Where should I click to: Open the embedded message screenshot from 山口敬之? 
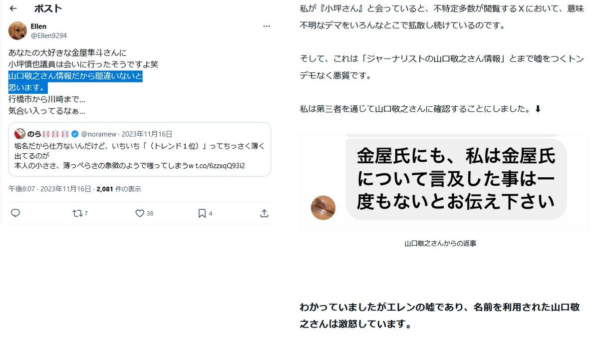pyautogui.click(x=444, y=182)
